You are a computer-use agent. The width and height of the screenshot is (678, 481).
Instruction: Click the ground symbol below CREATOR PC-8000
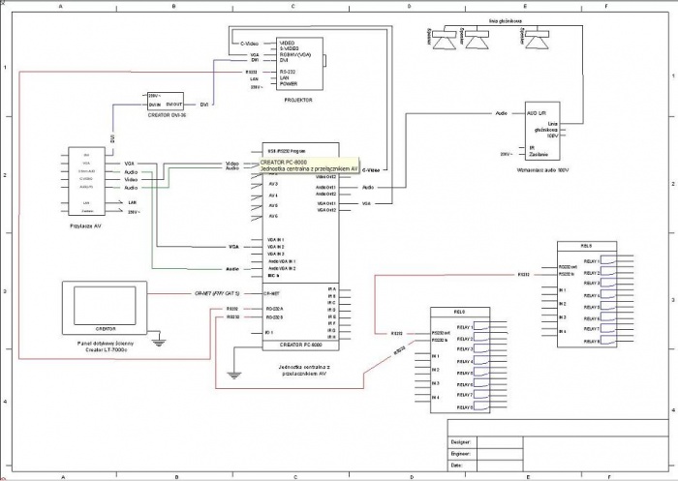pyautogui.click(x=232, y=372)
